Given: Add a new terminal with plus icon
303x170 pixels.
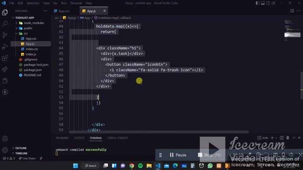Looking at the screenshot, I should click(272, 137).
